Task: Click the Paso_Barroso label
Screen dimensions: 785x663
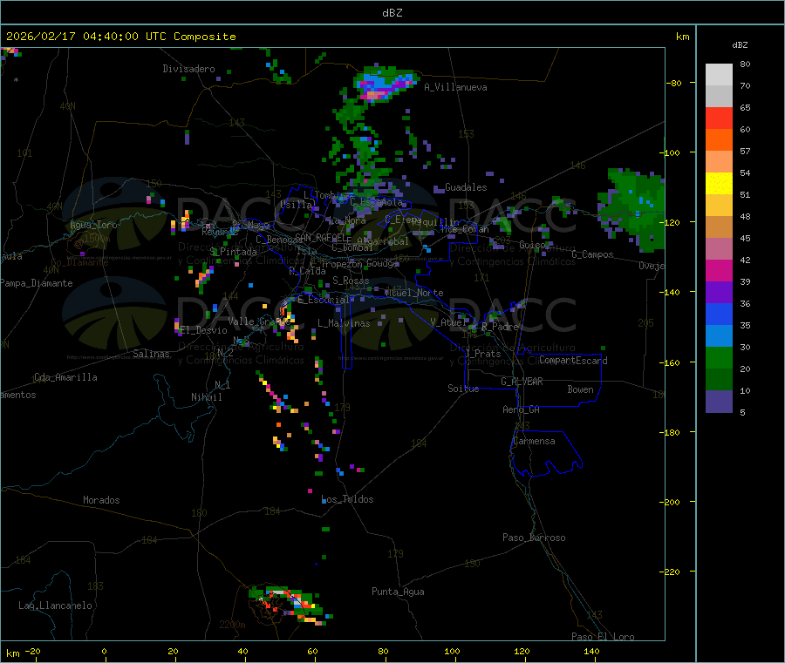Action: [x=534, y=538]
